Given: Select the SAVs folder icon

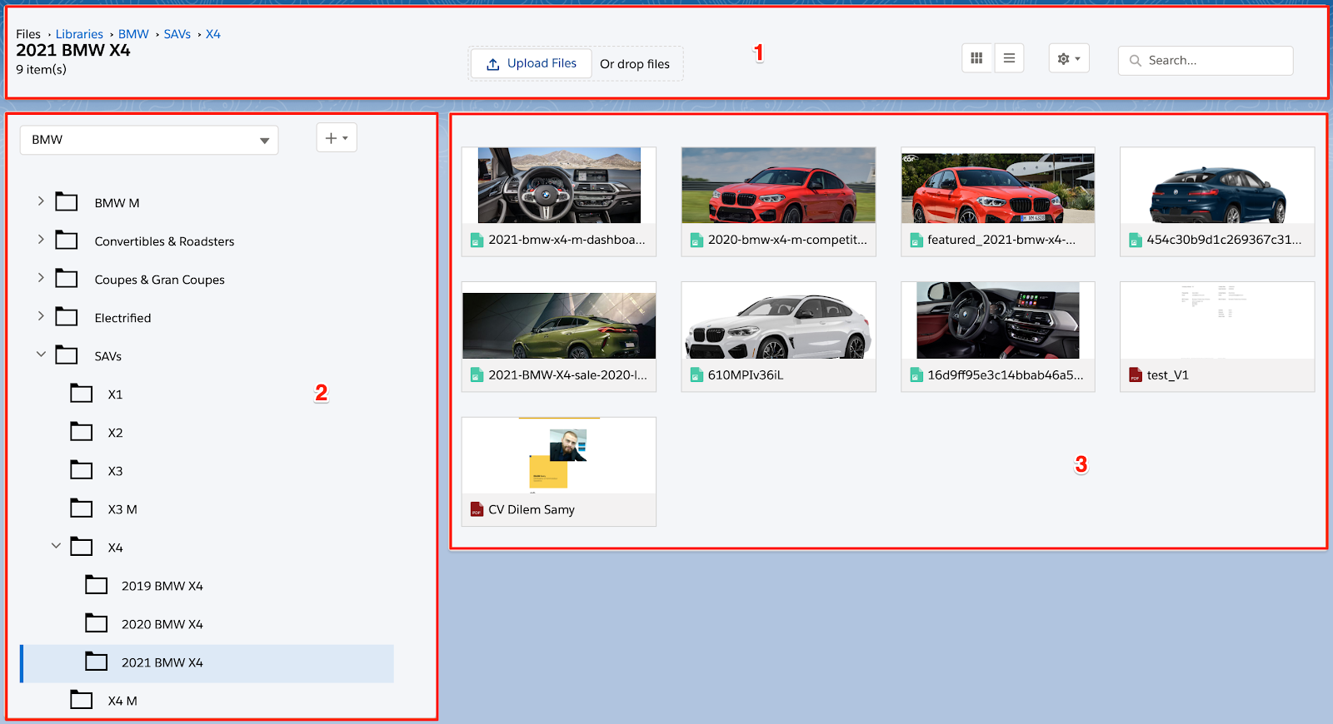Looking at the screenshot, I should 67,355.
